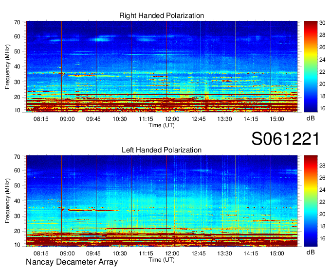331x268 pixels.
Task: Click the 12:00 time tick of Right Handed plot
Action: 172,119
